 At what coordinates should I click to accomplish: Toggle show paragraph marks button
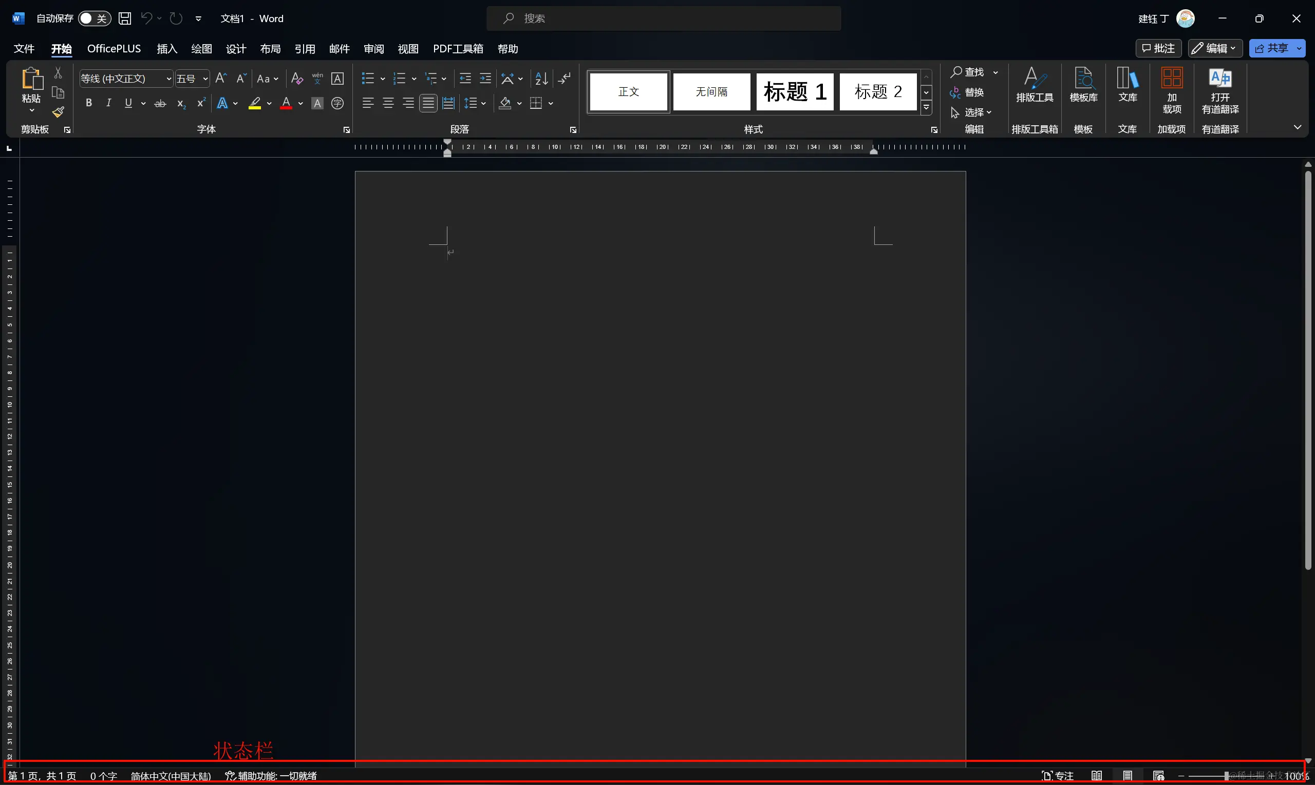point(565,79)
